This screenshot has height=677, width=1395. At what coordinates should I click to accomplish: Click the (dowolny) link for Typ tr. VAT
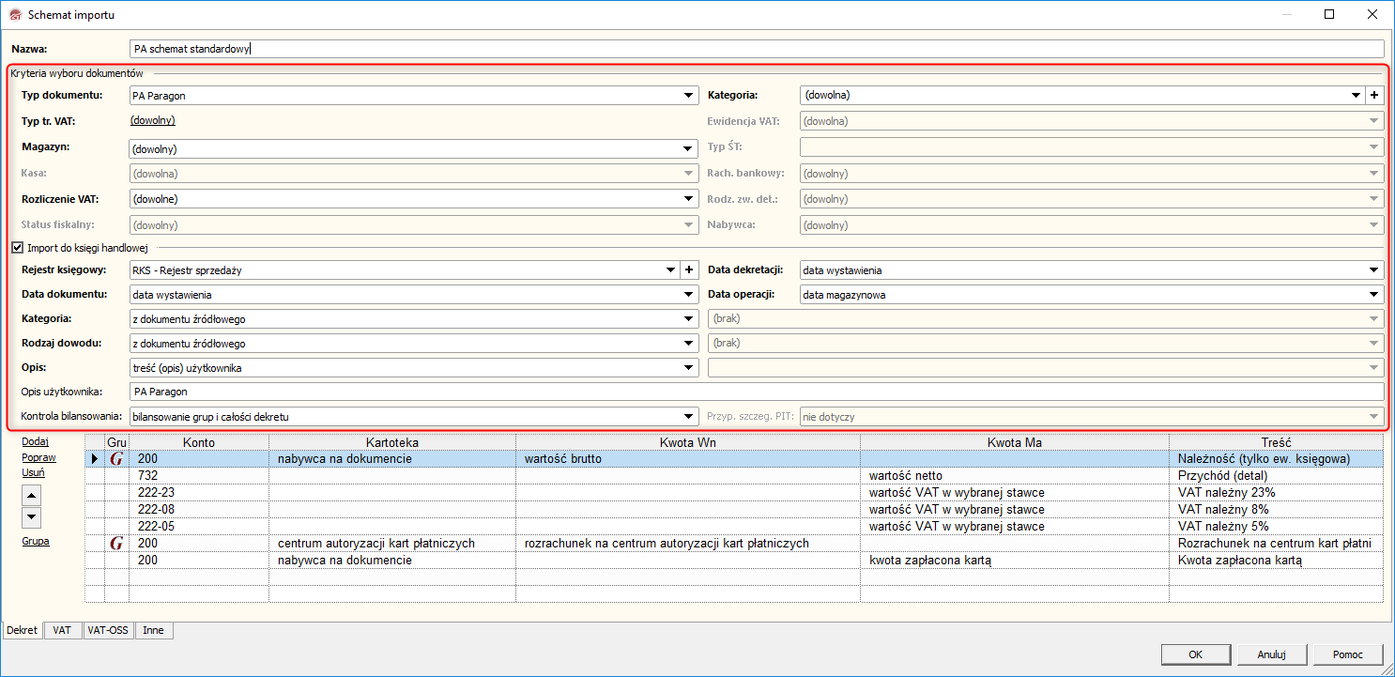click(x=152, y=120)
